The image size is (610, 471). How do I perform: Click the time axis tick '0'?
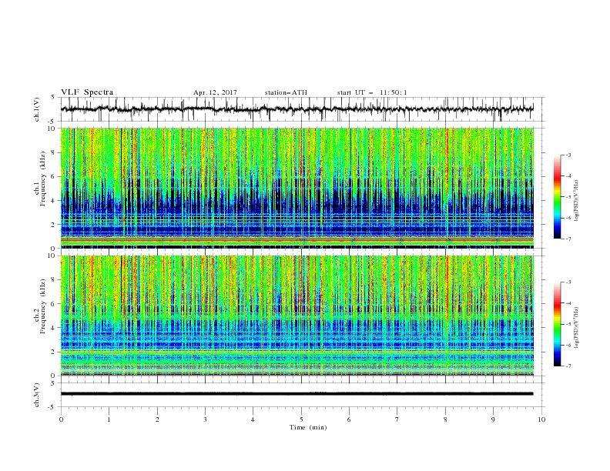pyautogui.click(x=61, y=419)
